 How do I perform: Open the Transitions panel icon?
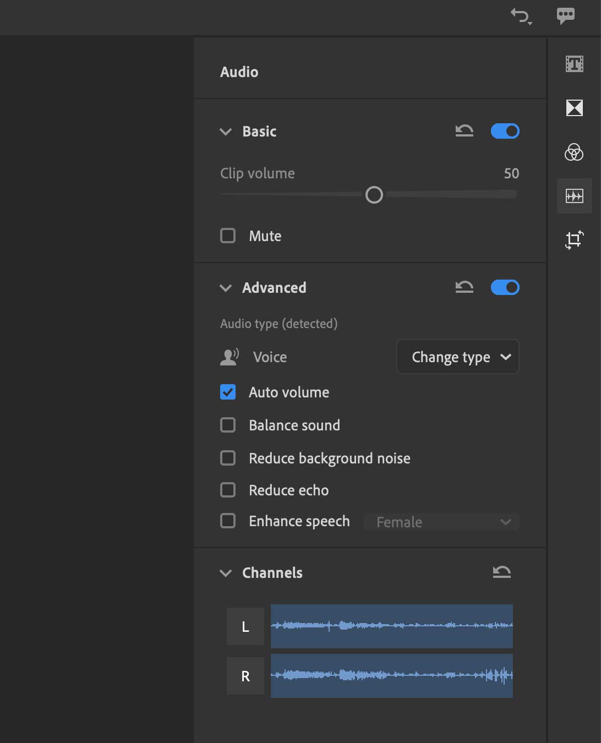point(575,108)
